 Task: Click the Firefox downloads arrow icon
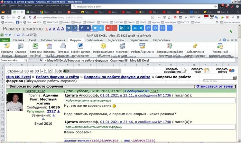[24, 17]
